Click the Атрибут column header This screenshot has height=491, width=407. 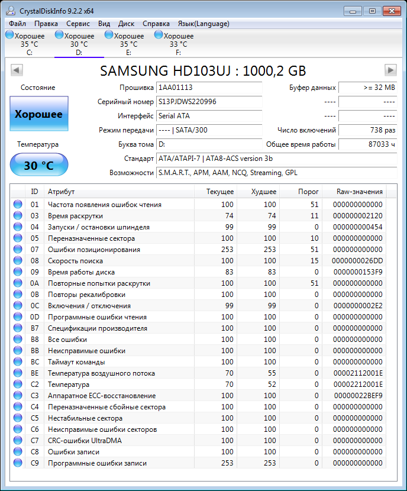tap(119, 192)
